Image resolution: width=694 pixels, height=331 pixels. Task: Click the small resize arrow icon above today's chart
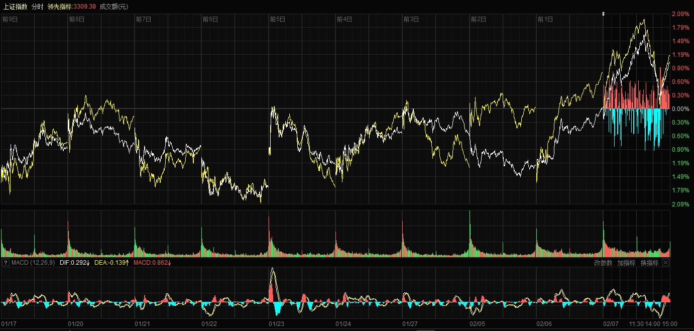(604, 14)
